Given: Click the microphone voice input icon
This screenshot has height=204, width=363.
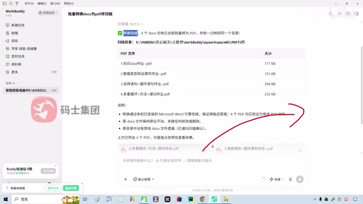Looking at the screenshot, I should (290, 179).
